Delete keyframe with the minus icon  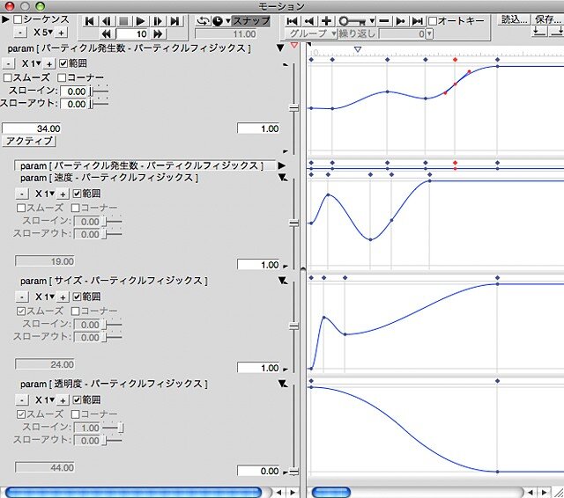(384, 21)
